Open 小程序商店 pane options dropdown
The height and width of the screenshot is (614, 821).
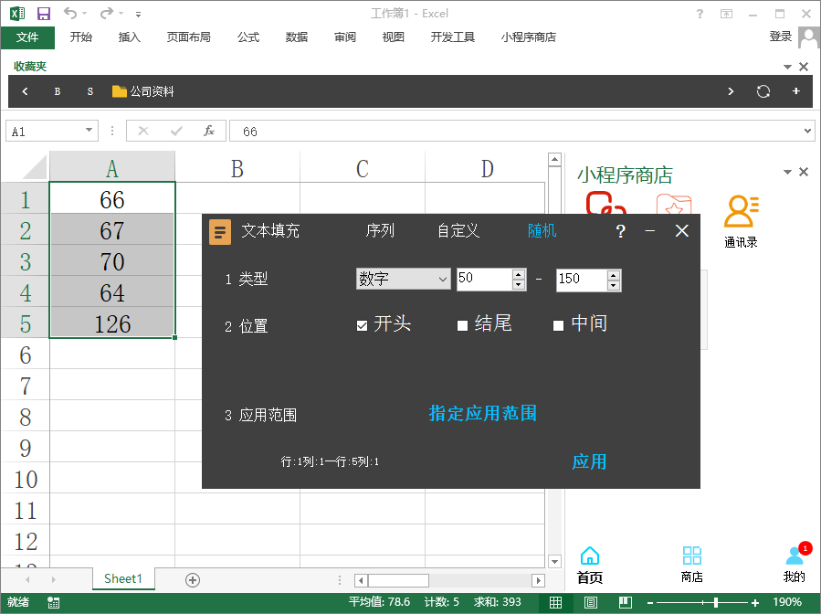pyautogui.click(x=787, y=172)
